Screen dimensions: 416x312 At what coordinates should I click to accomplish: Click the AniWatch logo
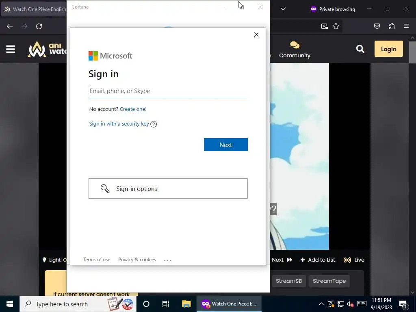pos(47,49)
